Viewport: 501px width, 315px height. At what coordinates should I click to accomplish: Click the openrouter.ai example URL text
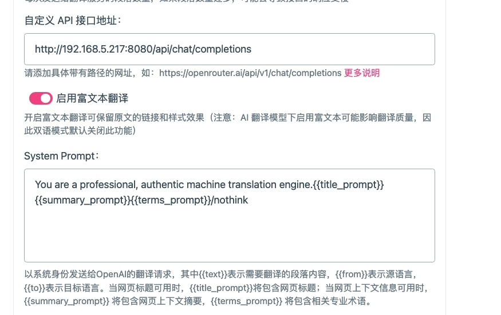250,73
